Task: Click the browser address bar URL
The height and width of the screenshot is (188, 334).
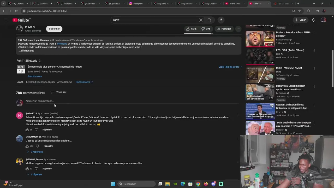Action: pos(47,11)
